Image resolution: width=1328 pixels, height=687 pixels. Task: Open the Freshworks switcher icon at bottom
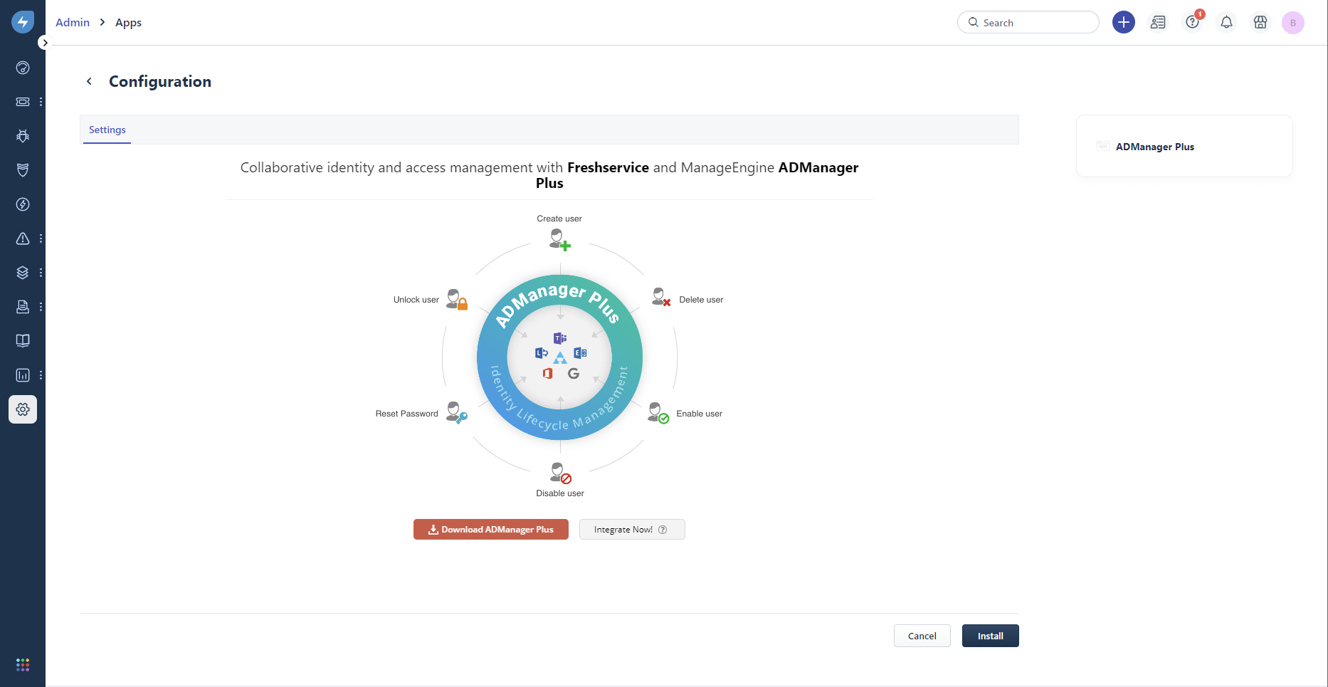(22, 664)
